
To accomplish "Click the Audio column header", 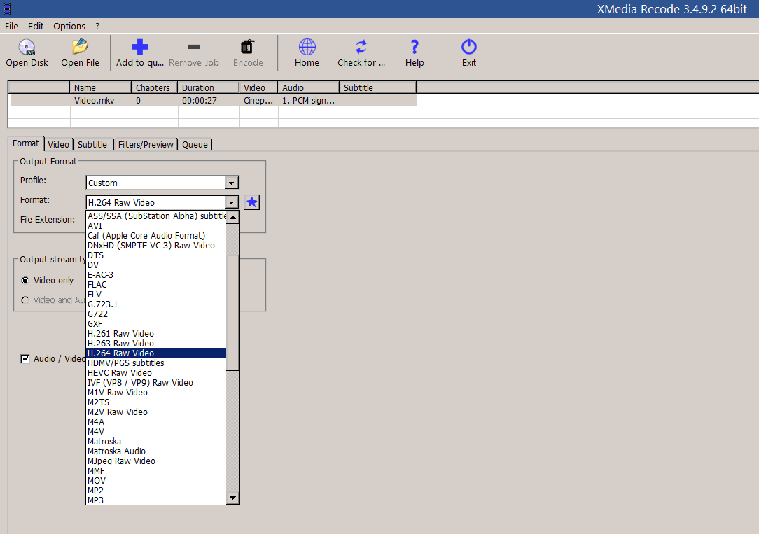I will click(308, 88).
